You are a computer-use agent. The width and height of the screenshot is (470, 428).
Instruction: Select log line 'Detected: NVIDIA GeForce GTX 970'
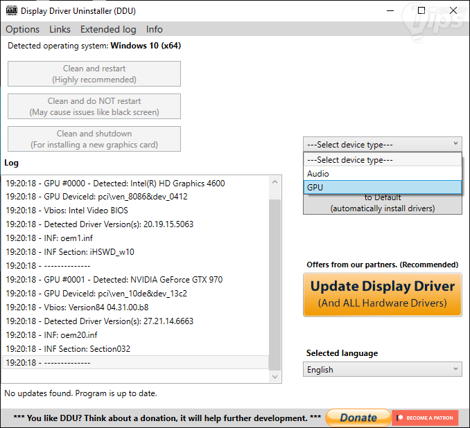click(135, 279)
